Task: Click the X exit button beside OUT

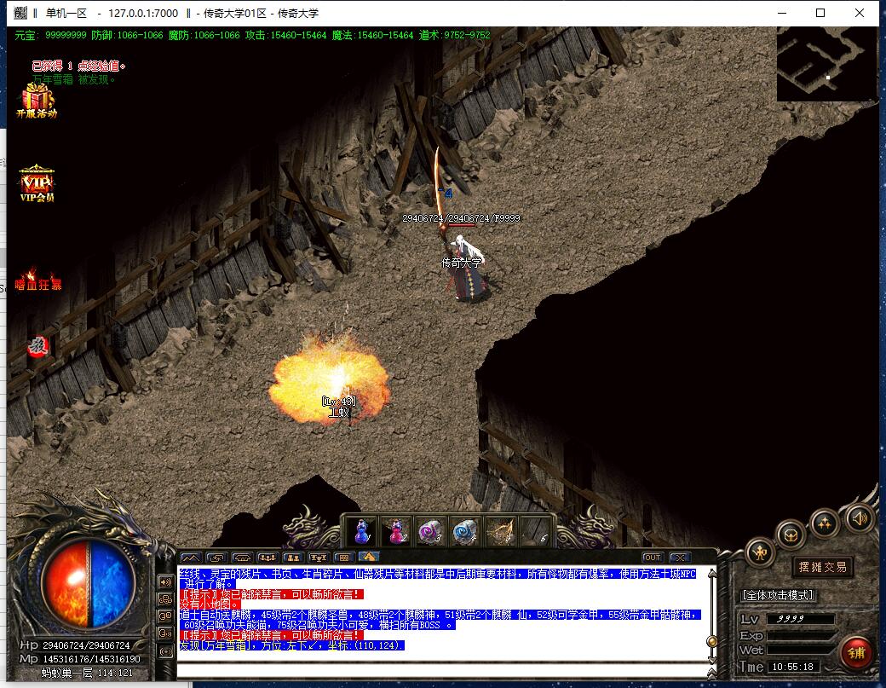Action: pos(680,558)
